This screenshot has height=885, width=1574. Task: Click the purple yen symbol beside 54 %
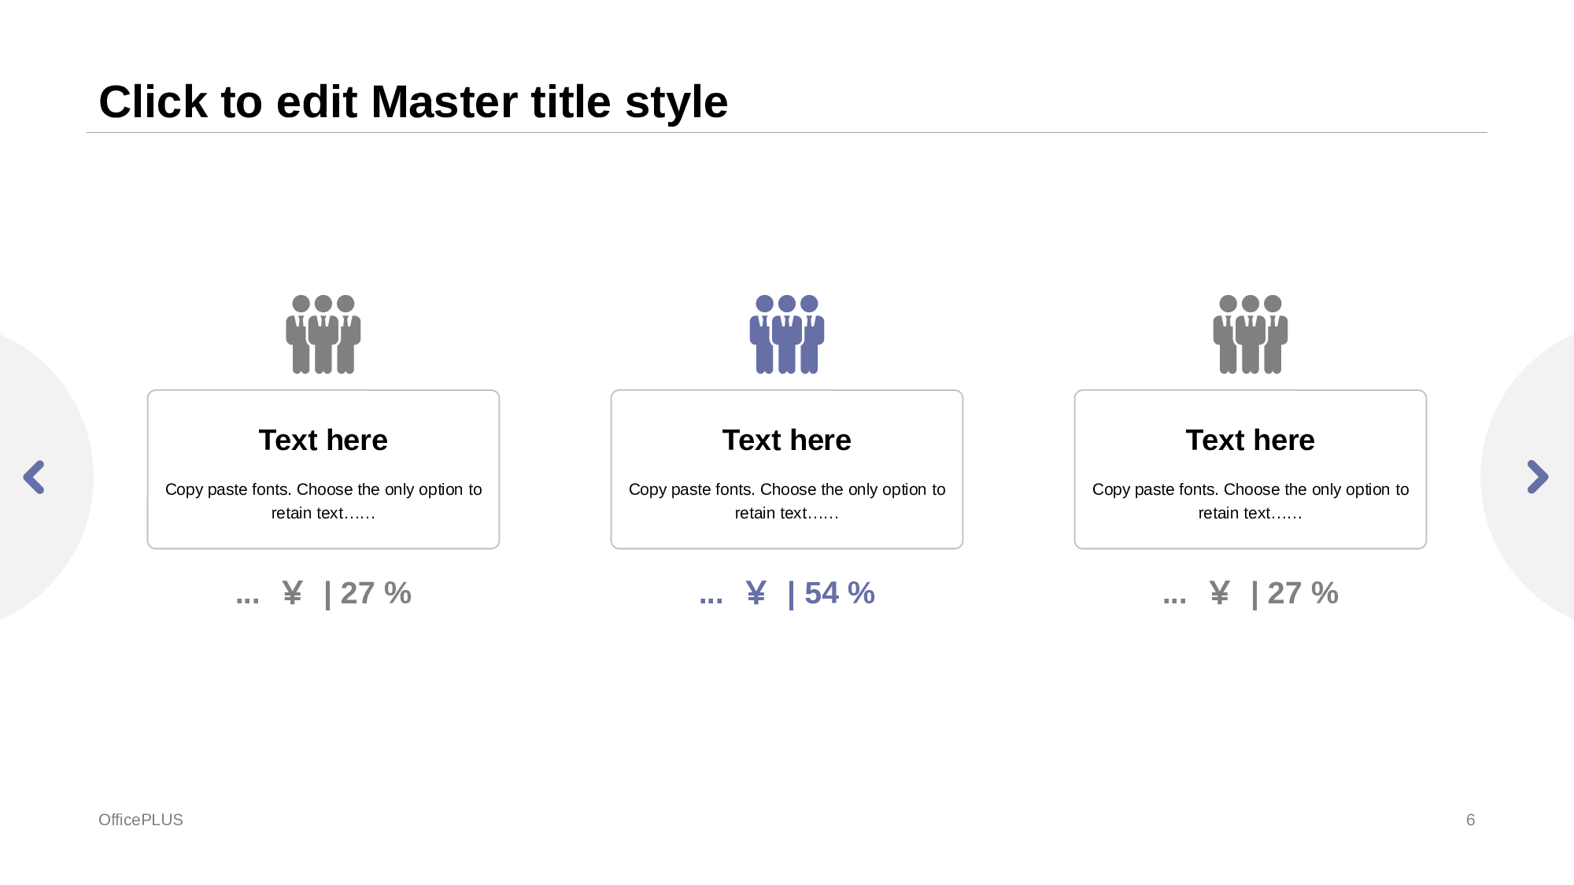coord(756,593)
